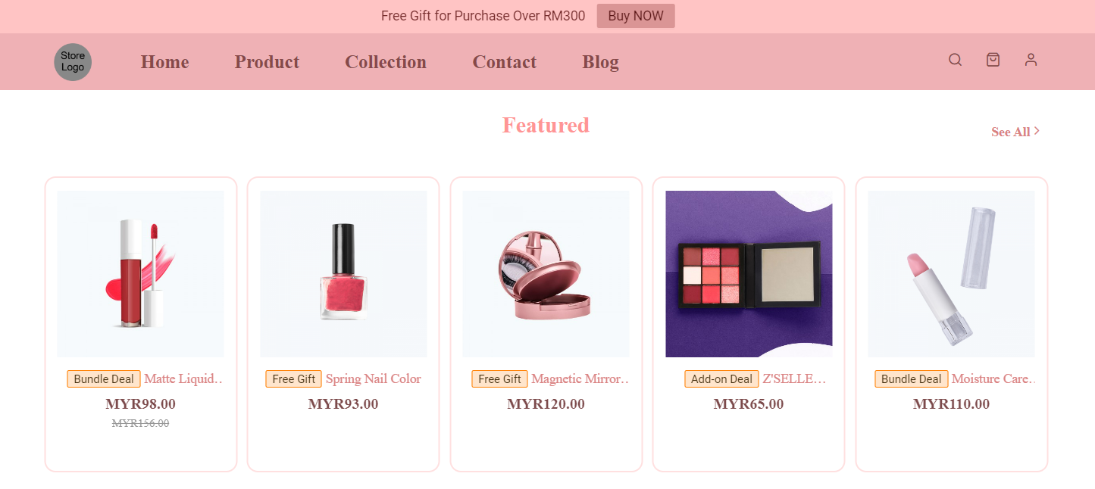This screenshot has height=489, width=1095.
Task: Open the Spring Nail Color product
Action: tap(373, 378)
